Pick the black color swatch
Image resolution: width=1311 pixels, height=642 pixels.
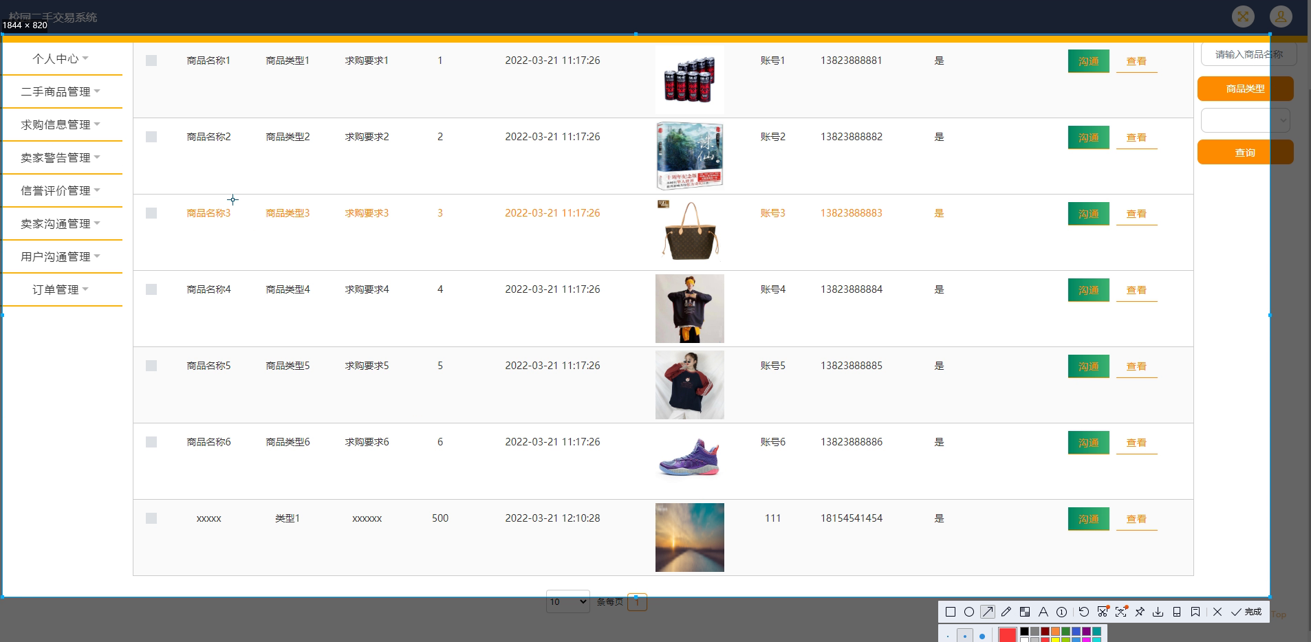click(1024, 631)
